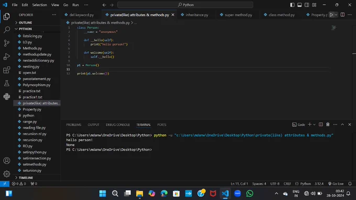Open the Run and Debug view

click(7, 56)
